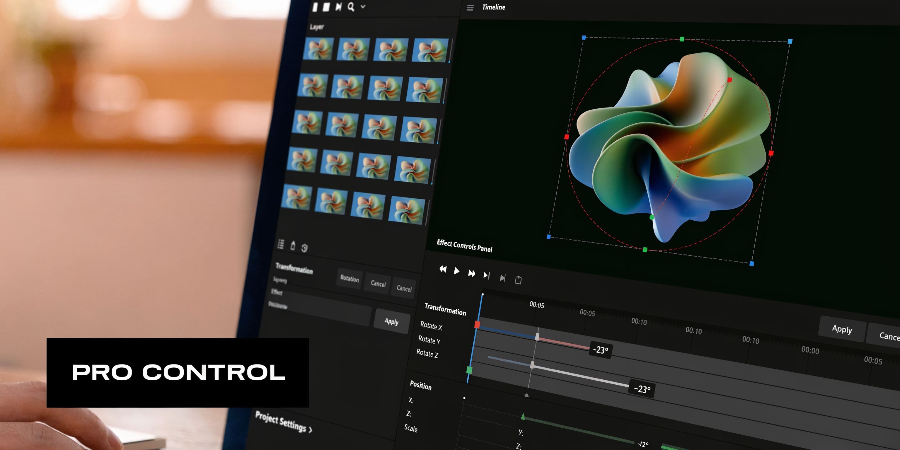
Task: Click the Cancel button beside Rotation
Action: tap(377, 284)
